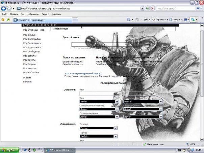Click the network tray icon near clock
This screenshot has height=153, width=204.
click(x=193, y=150)
